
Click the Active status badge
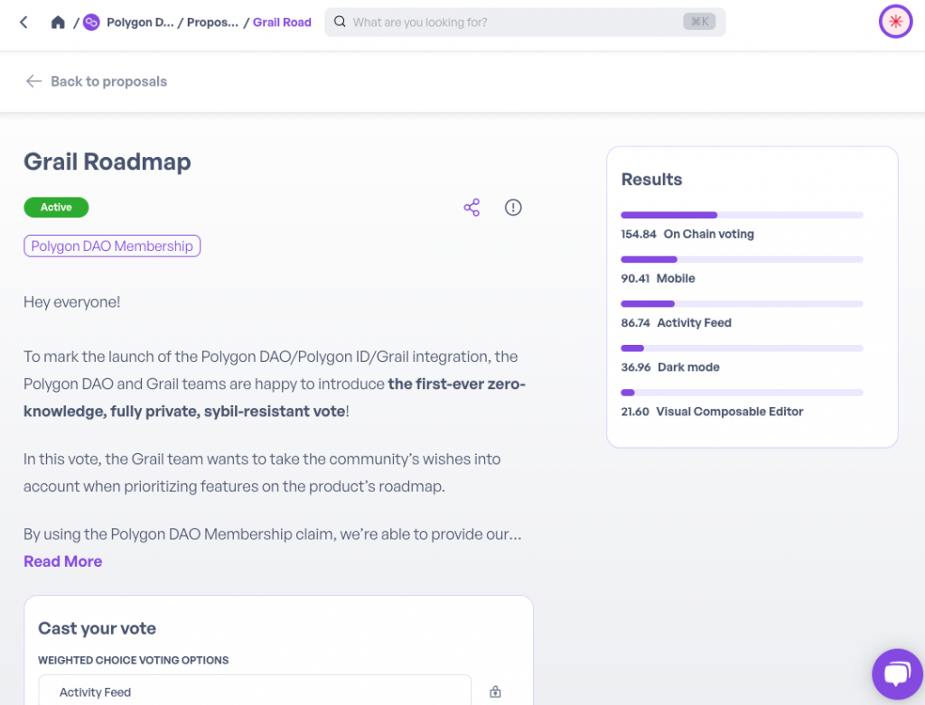(56, 208)
